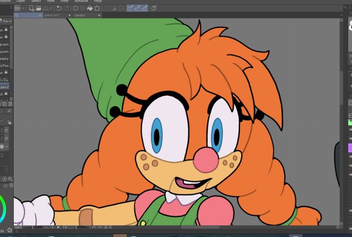Click the Clear (dotted circle) icon
The height and width of the screenshot is (237, 352).
click(76, 8)
